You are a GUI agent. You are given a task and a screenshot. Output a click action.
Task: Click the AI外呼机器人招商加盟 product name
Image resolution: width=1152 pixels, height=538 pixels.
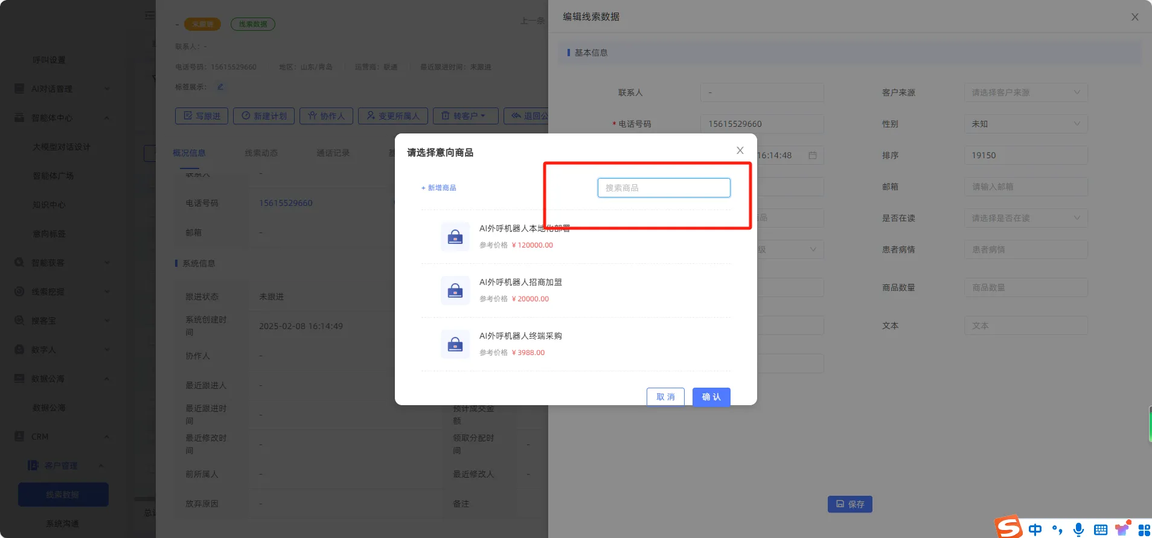[520, 282]
